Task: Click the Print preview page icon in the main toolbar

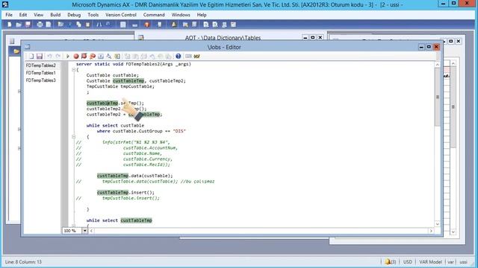Action: tap(49, 25)
